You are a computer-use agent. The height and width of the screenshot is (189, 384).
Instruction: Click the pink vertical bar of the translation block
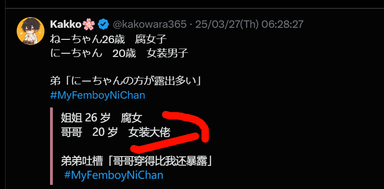[x=51, y=146]
